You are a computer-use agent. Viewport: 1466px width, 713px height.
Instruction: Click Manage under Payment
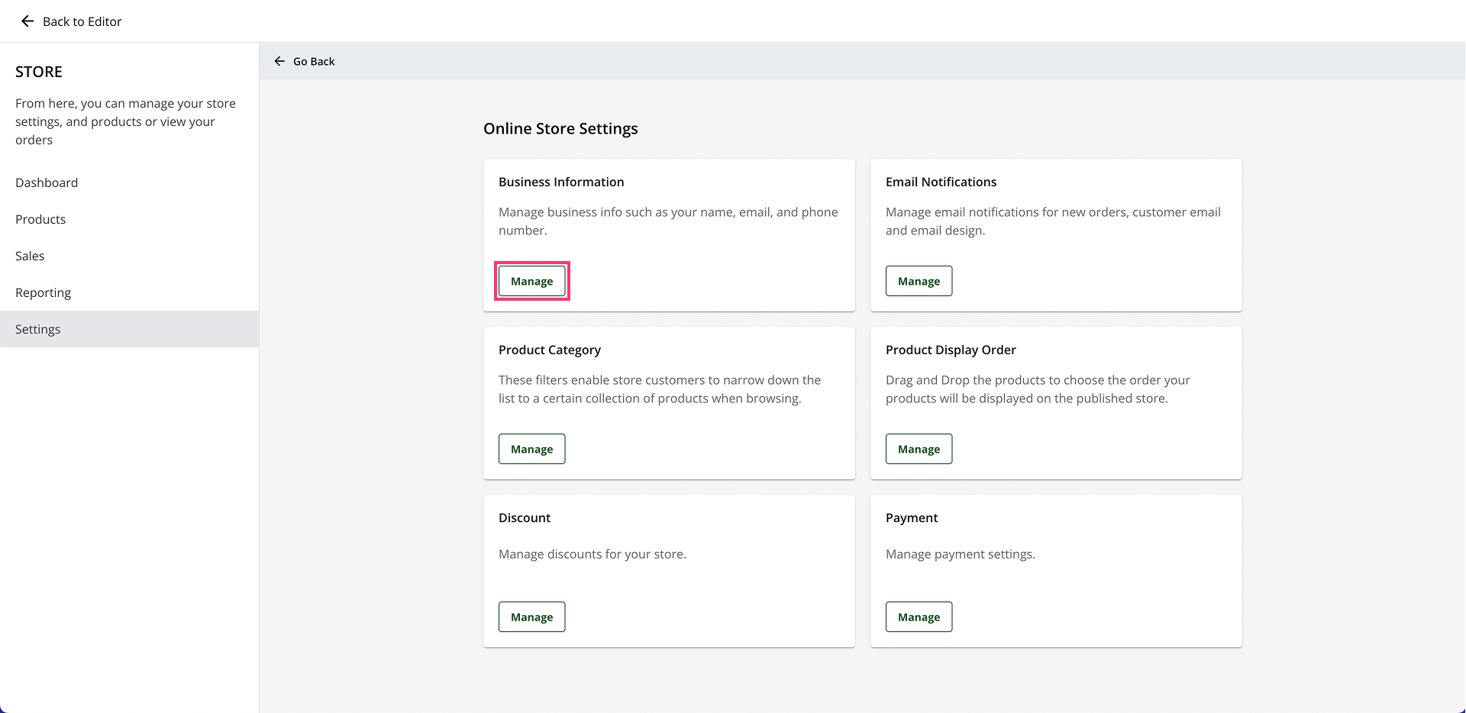point(919,617)
